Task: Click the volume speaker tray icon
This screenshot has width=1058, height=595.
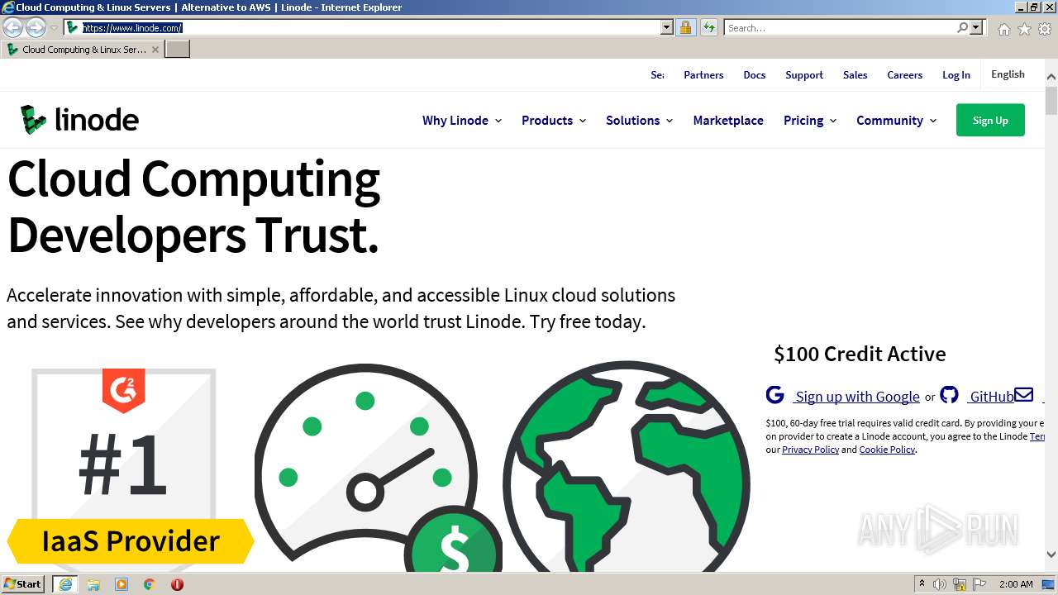Action: (x=940, y=584)
